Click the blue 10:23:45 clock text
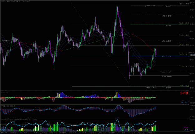The image size is (195, 134). pos(185,102)
